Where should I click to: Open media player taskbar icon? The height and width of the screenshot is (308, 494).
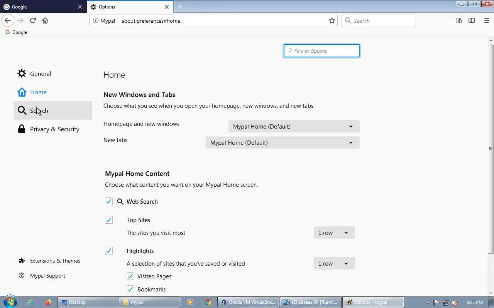[x=190, y=302]
